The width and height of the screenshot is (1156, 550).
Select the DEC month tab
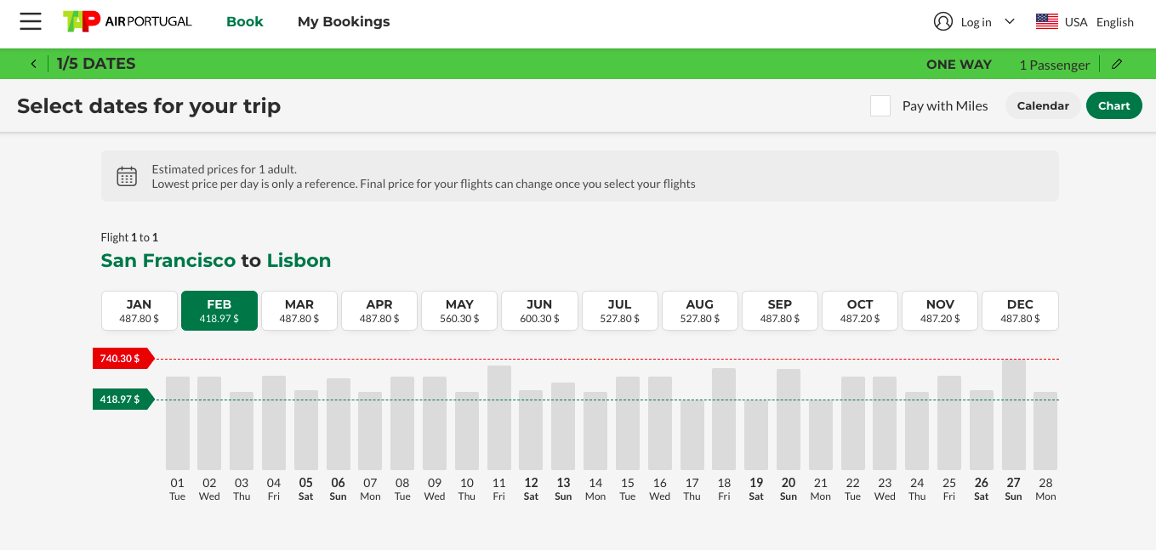click(x=1021, y=311)
